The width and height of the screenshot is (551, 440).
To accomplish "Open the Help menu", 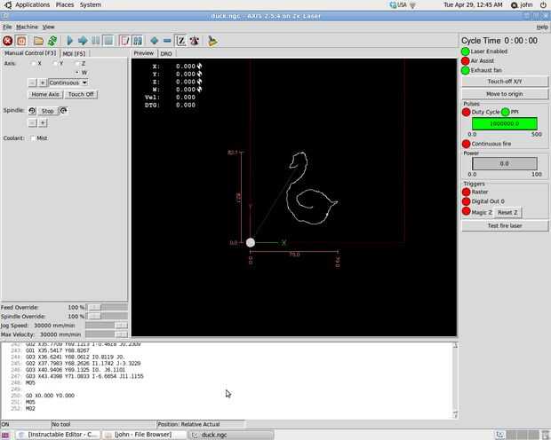I will [542, 27].
